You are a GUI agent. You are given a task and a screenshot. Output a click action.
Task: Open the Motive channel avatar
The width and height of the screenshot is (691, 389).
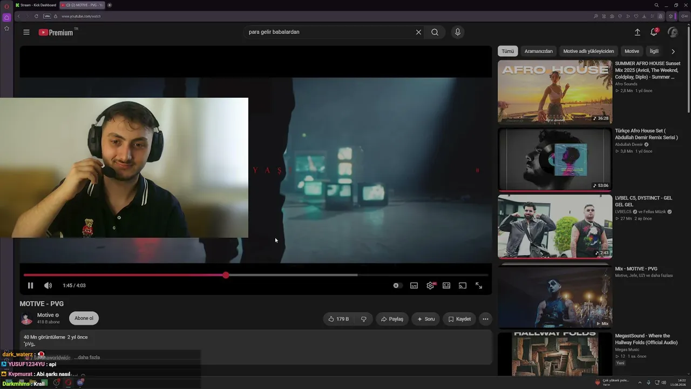[26, 318]
